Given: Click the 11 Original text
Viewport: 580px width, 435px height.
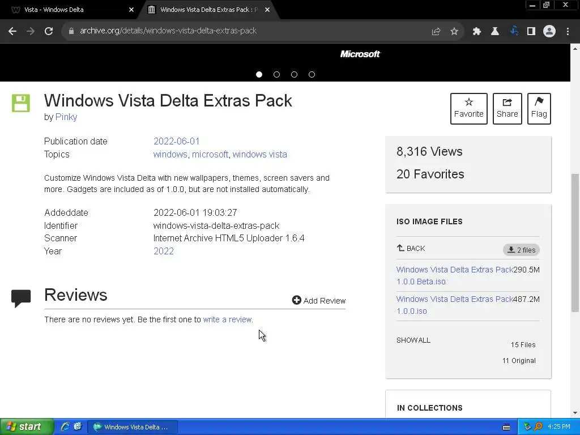Looking at the screenshot, I should (519, 361).
